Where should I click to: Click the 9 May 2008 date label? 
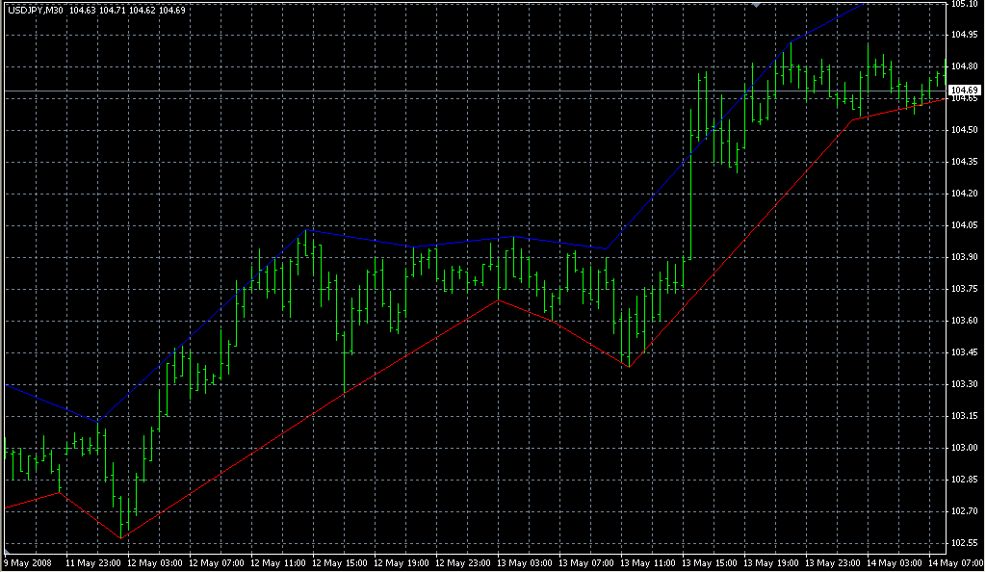pos(27,561)
